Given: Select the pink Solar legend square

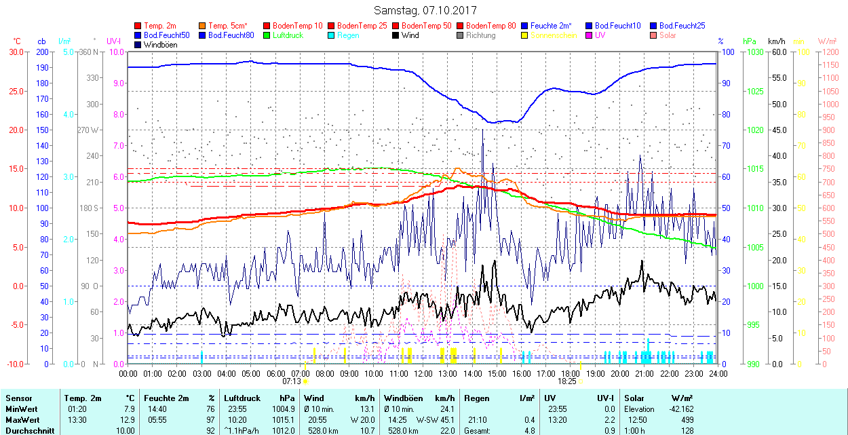Looking at the screenshot, I should click(654, 35).
